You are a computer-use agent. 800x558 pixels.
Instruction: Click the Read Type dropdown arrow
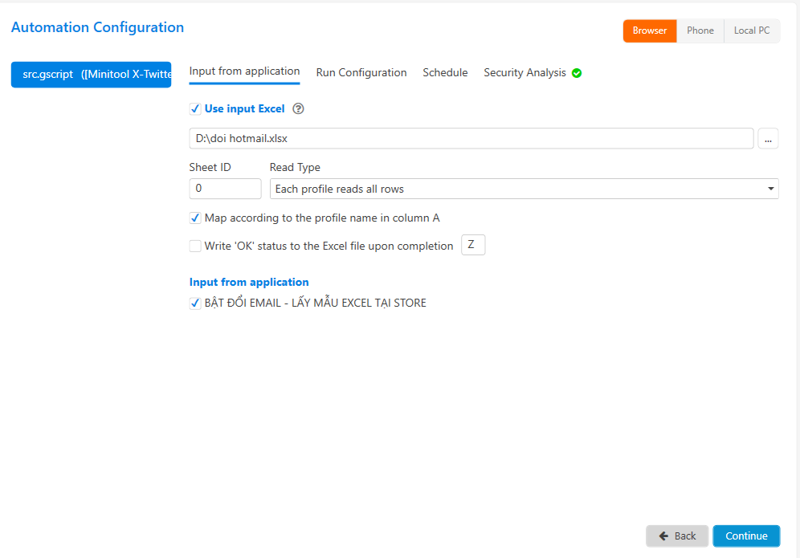coord(771,189)
